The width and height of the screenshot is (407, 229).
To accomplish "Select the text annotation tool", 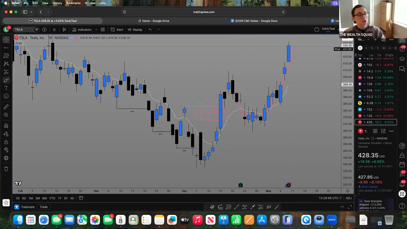I will tap(6, 88).
